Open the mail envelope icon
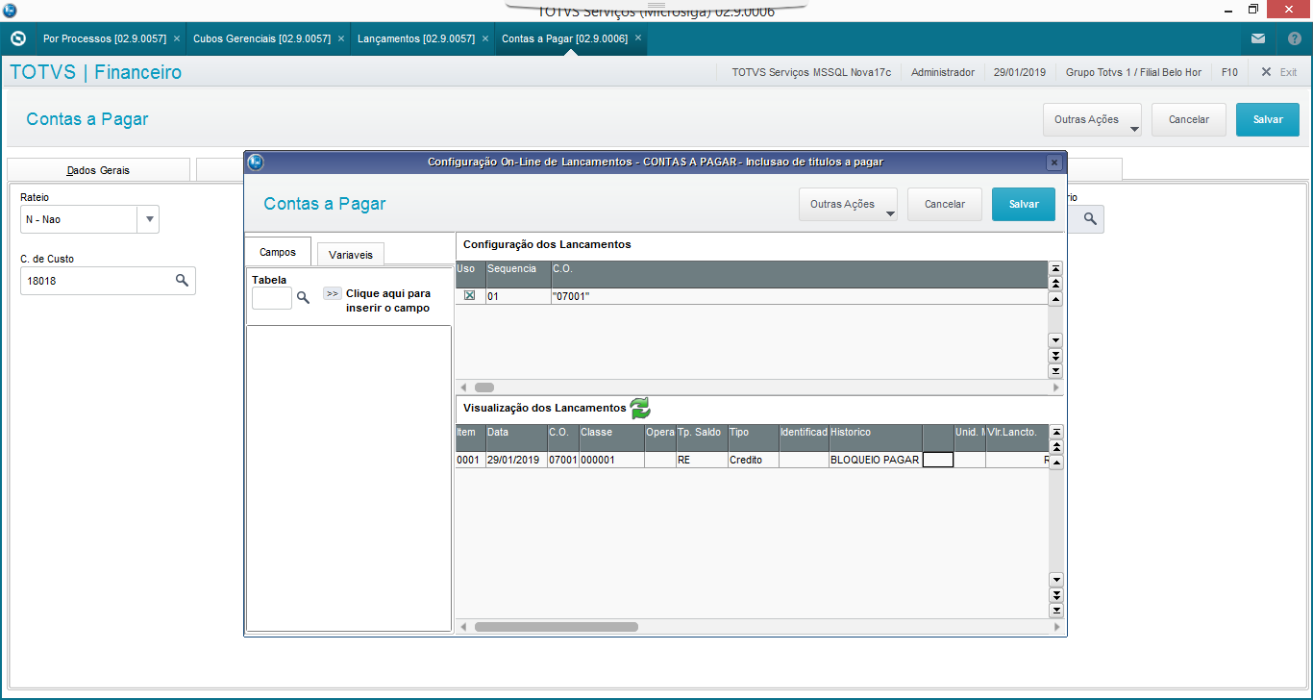This screenshot has height=700, width=1313. [x=1258, y=38]
